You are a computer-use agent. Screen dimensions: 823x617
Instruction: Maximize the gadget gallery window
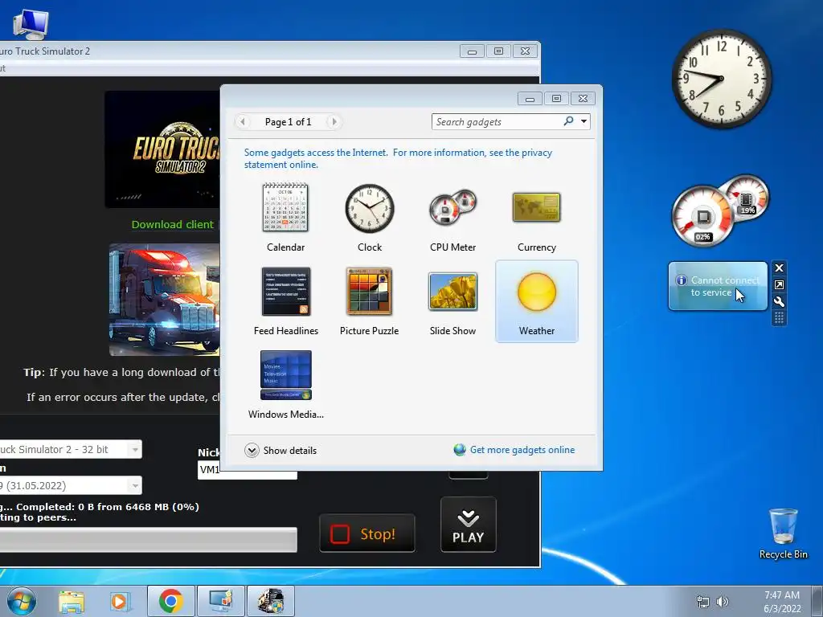(x=556, y=98)
